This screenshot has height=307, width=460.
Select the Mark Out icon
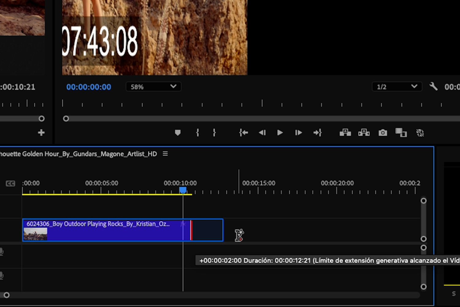pos(214,133)
